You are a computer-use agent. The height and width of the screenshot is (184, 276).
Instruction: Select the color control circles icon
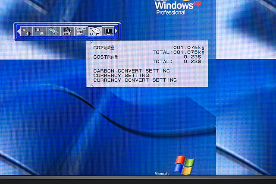[53, 32]
